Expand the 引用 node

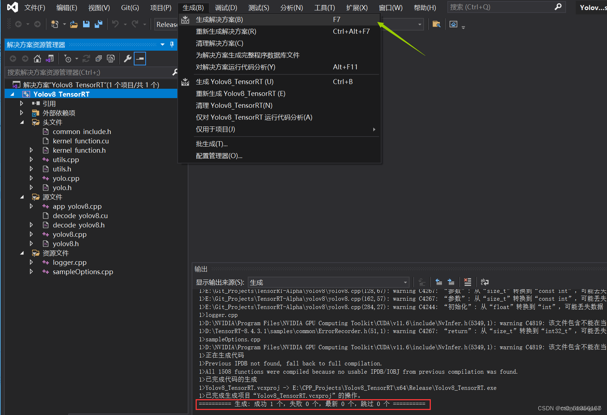pos(21,103)
